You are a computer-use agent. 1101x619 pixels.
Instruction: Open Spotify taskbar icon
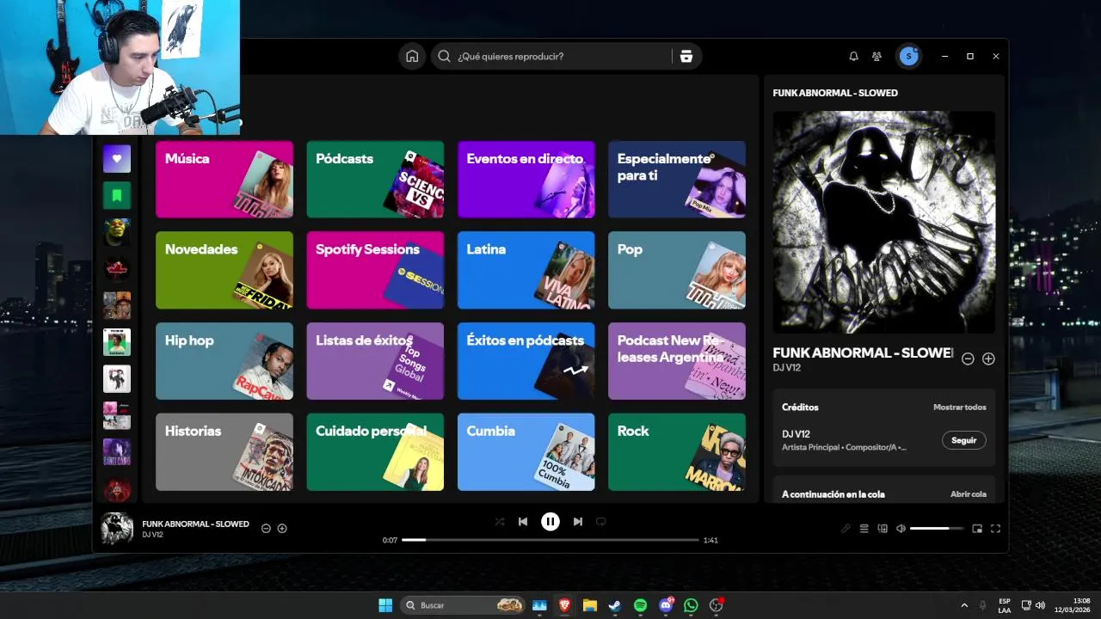640,605
